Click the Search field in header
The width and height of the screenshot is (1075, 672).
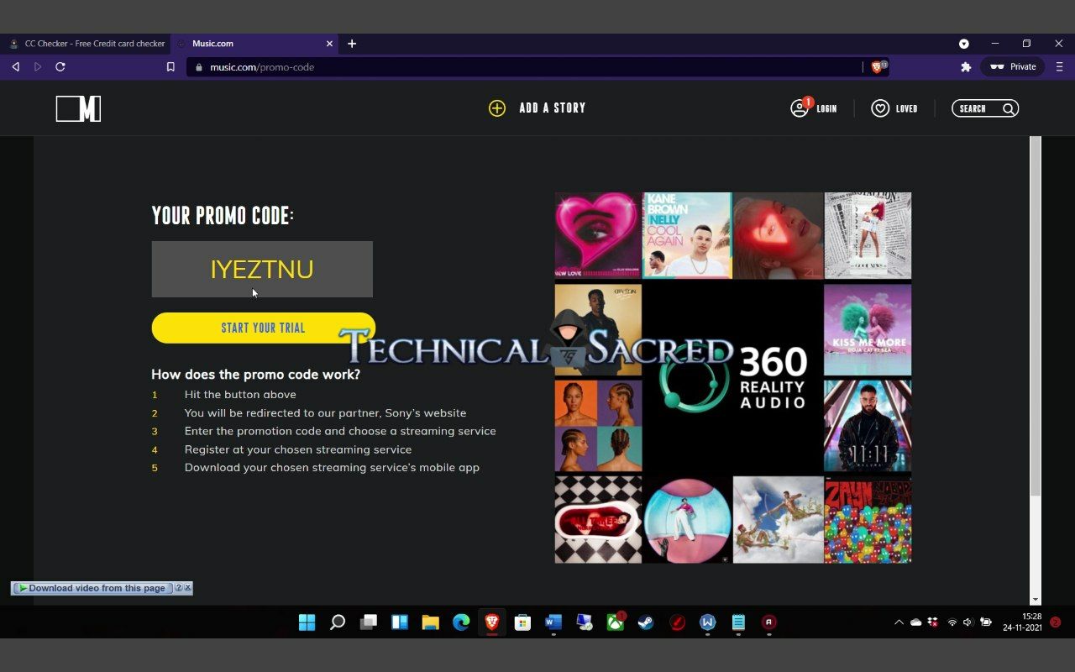click(x=985, y=108)
